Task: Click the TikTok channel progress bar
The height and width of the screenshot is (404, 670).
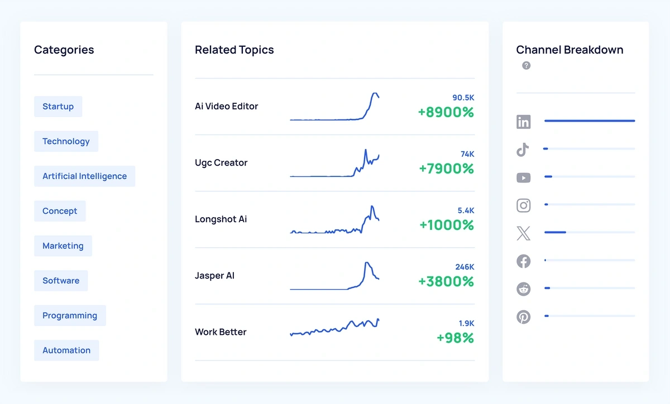Action: (590, 148)
